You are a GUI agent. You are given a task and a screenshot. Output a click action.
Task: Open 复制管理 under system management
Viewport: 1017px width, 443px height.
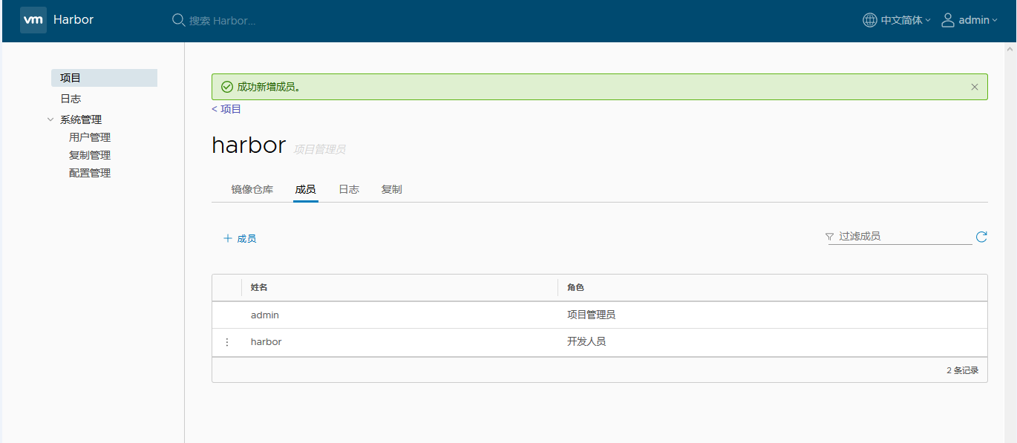(90, 155)
